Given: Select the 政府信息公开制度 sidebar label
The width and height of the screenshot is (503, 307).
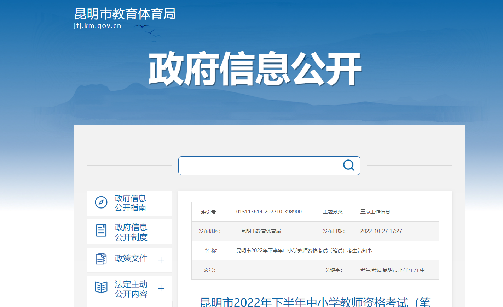Looking at the screenshot, I should (x=131, y=232).
